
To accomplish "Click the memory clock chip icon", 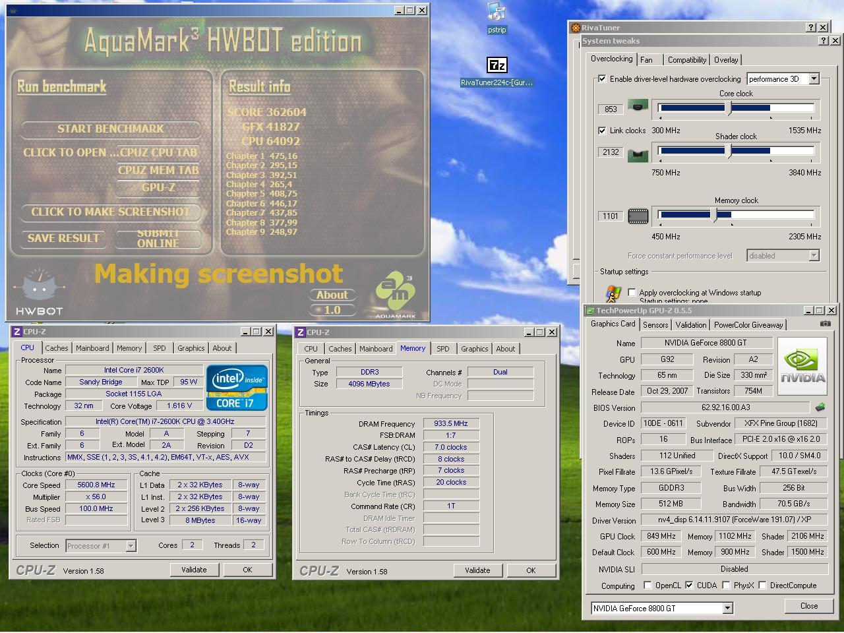I will pyautogui.click(x=638, y=216).
